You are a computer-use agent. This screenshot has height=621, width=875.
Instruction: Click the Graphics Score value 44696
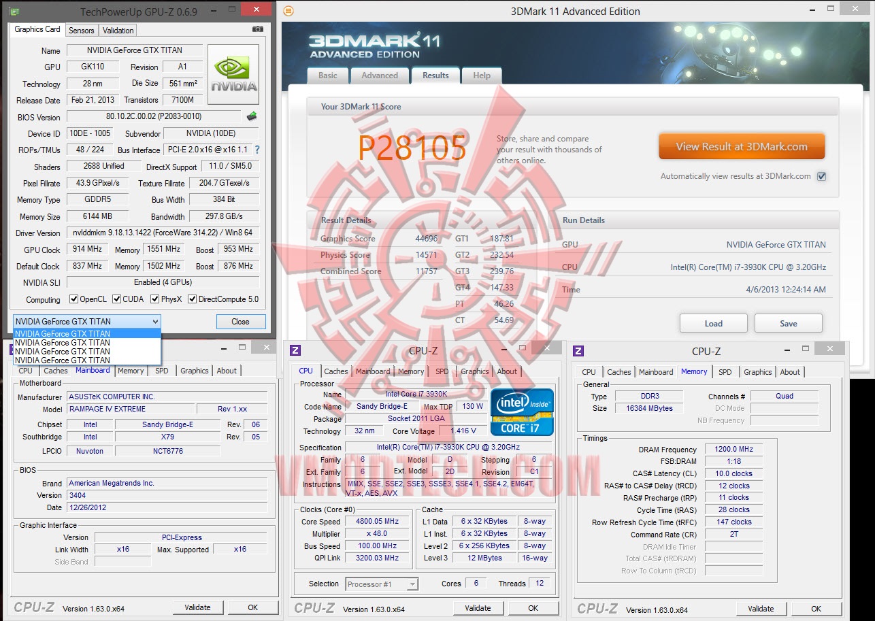coord(427,239)
